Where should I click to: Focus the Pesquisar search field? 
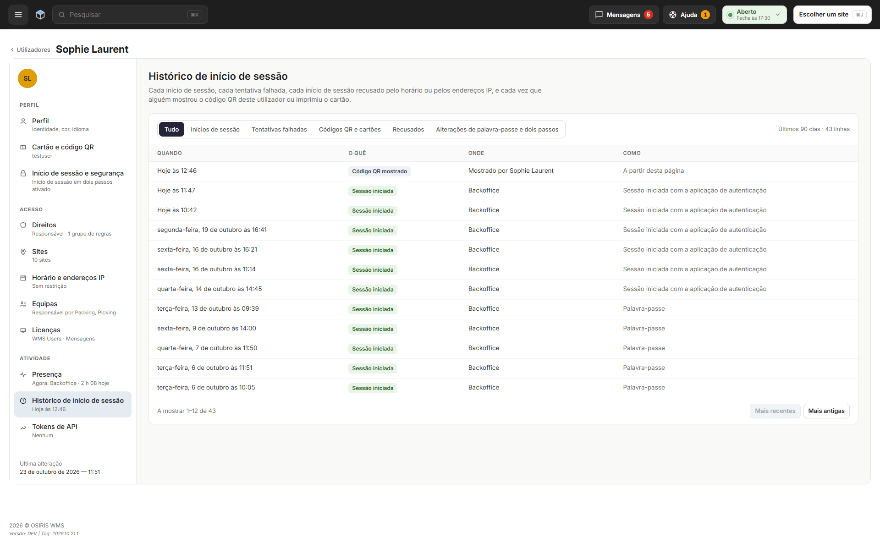click(130, 15)
